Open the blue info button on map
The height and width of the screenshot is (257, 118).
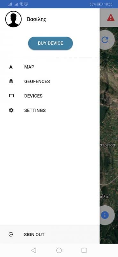105,215
